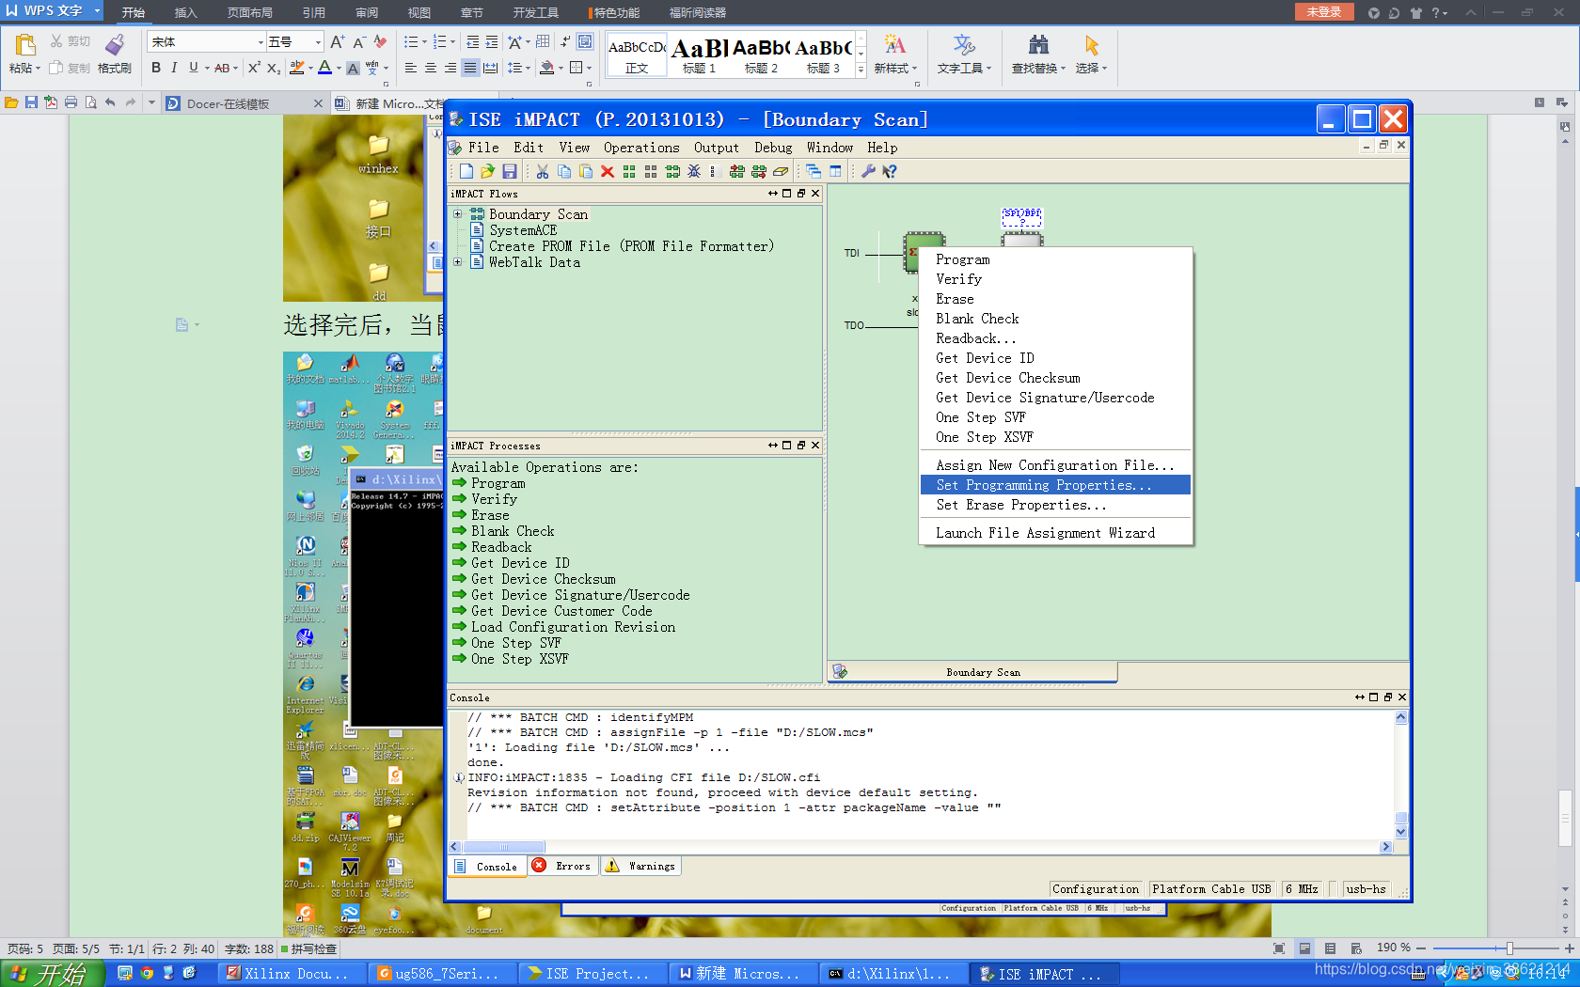1580x987 pixels.
Task: Click the WPS Select cursor icon
Action: coord(1091,45)
